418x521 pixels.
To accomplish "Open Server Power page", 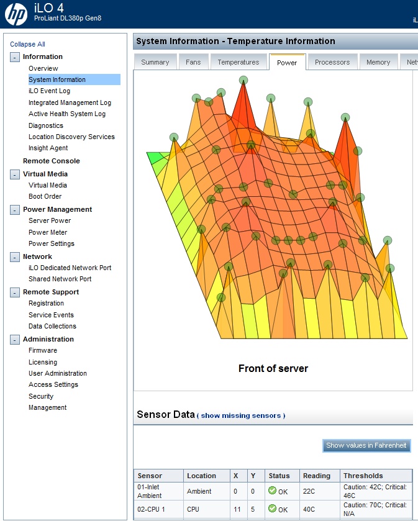I will click(x=50, y=221).
